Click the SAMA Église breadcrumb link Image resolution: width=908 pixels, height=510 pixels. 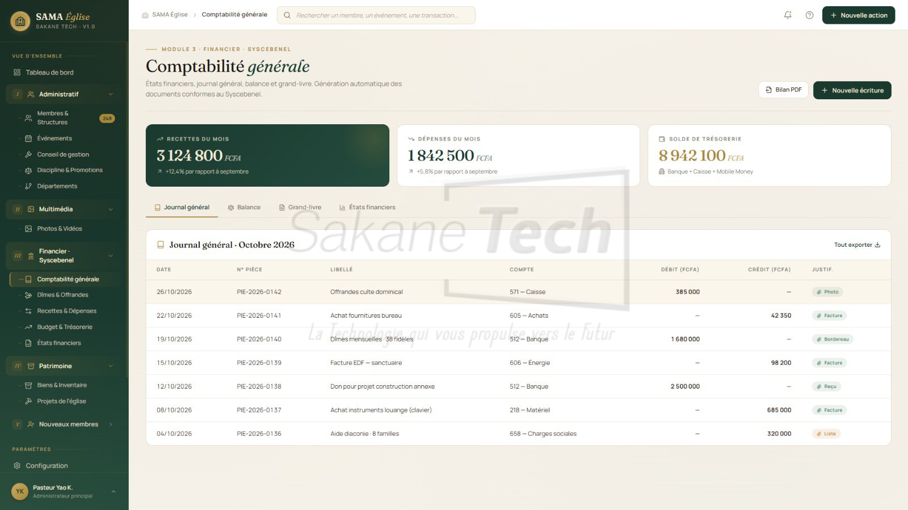point(170,15)
